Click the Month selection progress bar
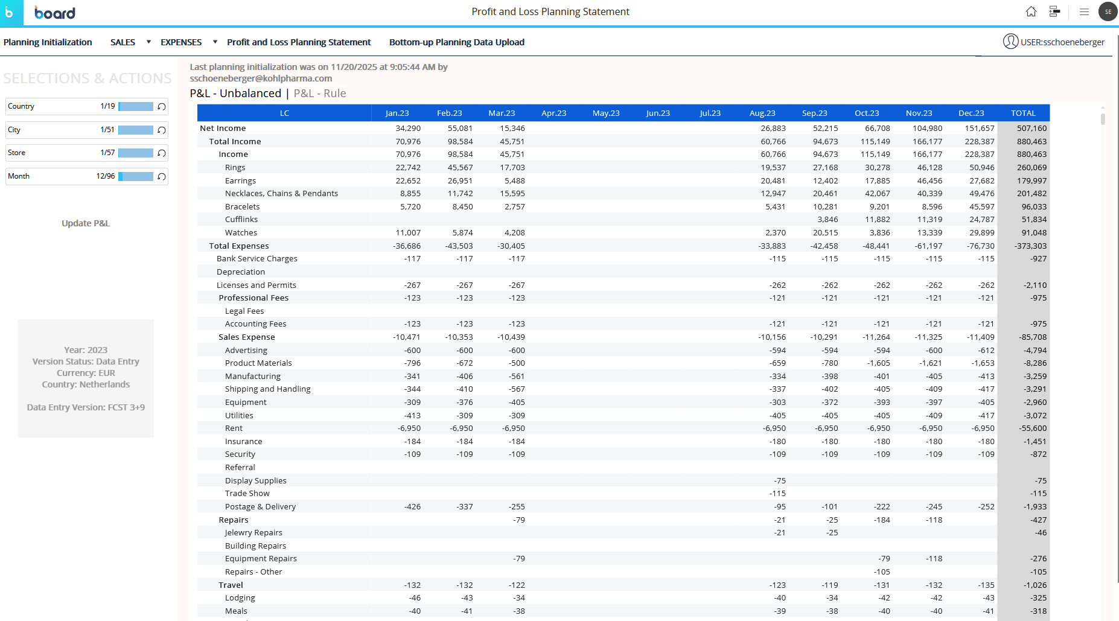Image resolution: width=1119 pixels, height=621 pixels. point(136,177)
